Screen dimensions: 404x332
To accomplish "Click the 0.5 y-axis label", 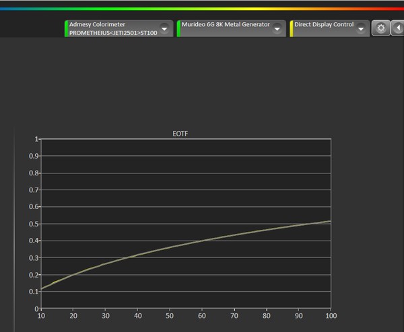I will pos(34,224).
